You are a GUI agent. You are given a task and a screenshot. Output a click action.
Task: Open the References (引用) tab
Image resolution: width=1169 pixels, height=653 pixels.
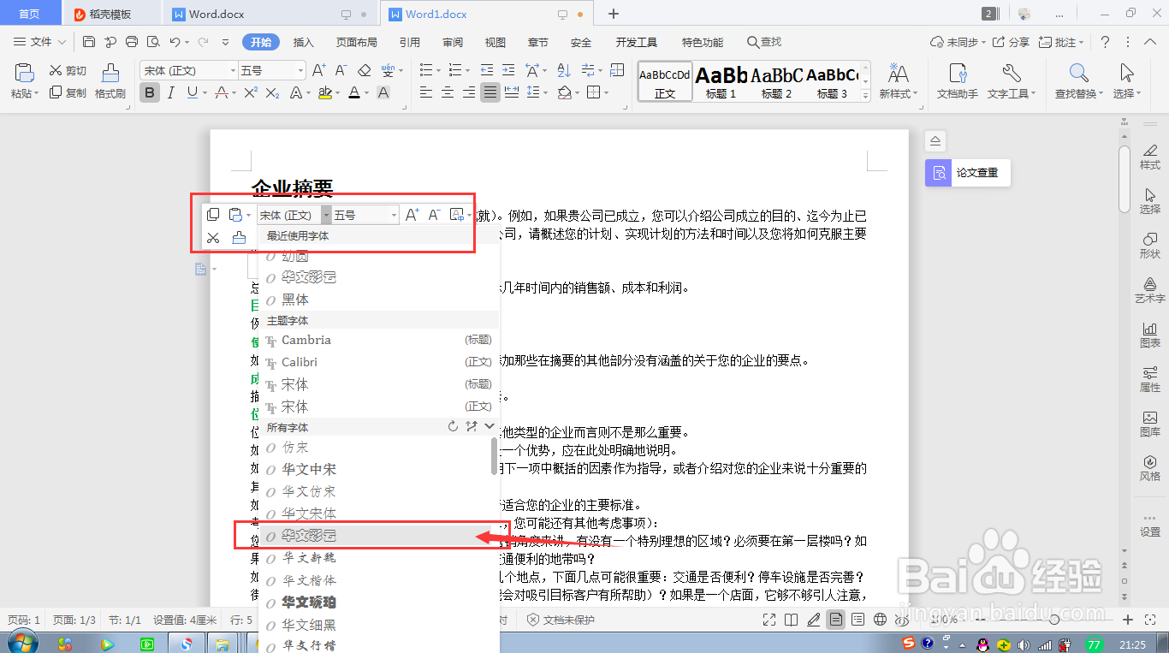(410, 42)
